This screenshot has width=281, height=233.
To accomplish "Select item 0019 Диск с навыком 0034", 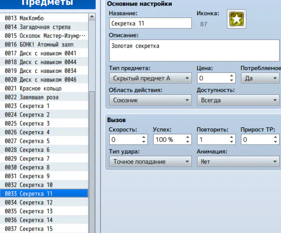I will point(44,71).
